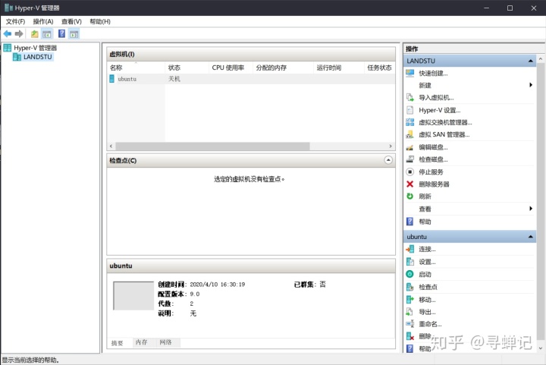The height and width of the screenshot is (365, 546).
Task: Click the Refresh (刷新) action
Action: click(x=425, y=197)
